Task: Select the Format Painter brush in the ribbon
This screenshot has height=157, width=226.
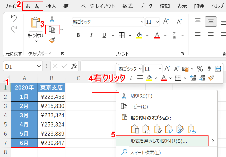Action: tap(52, 40)
